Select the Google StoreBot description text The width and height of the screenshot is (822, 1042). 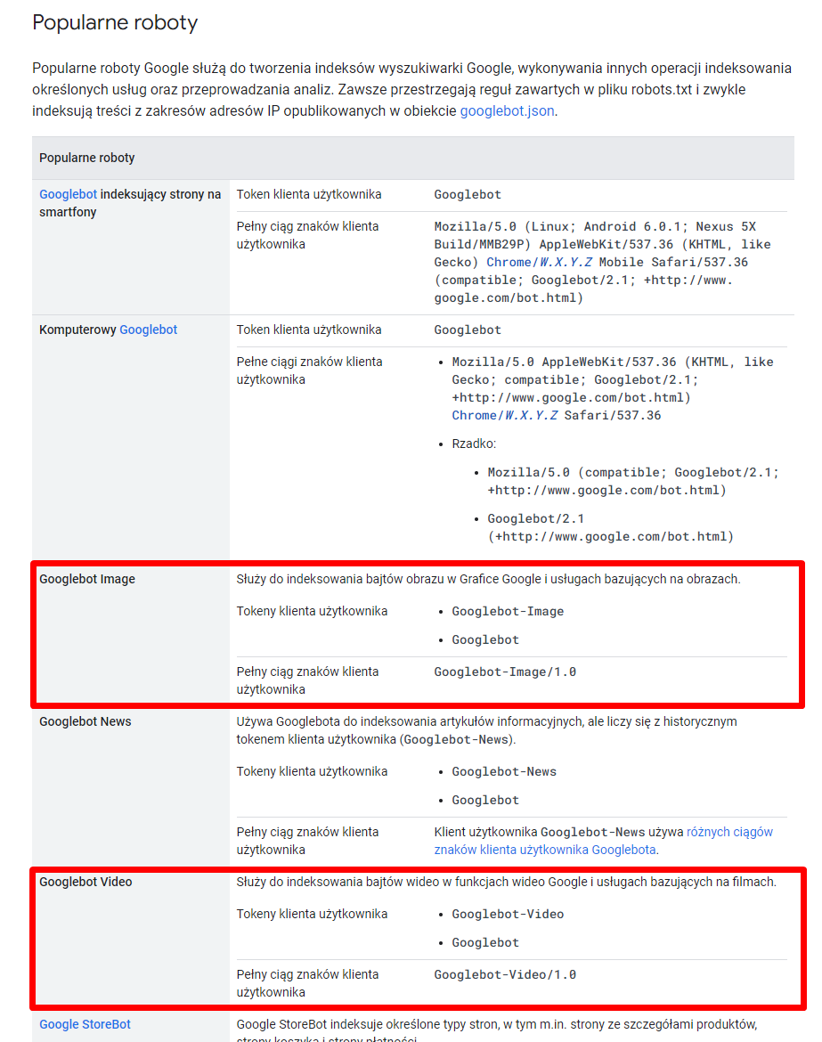coord(497,1031)
